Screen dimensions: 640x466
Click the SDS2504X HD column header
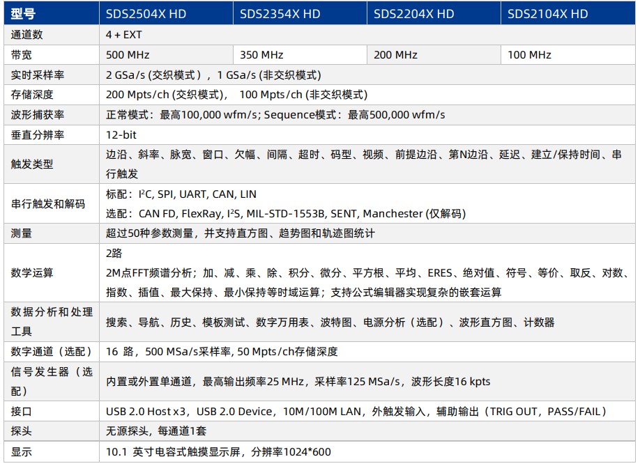[166, 13]
